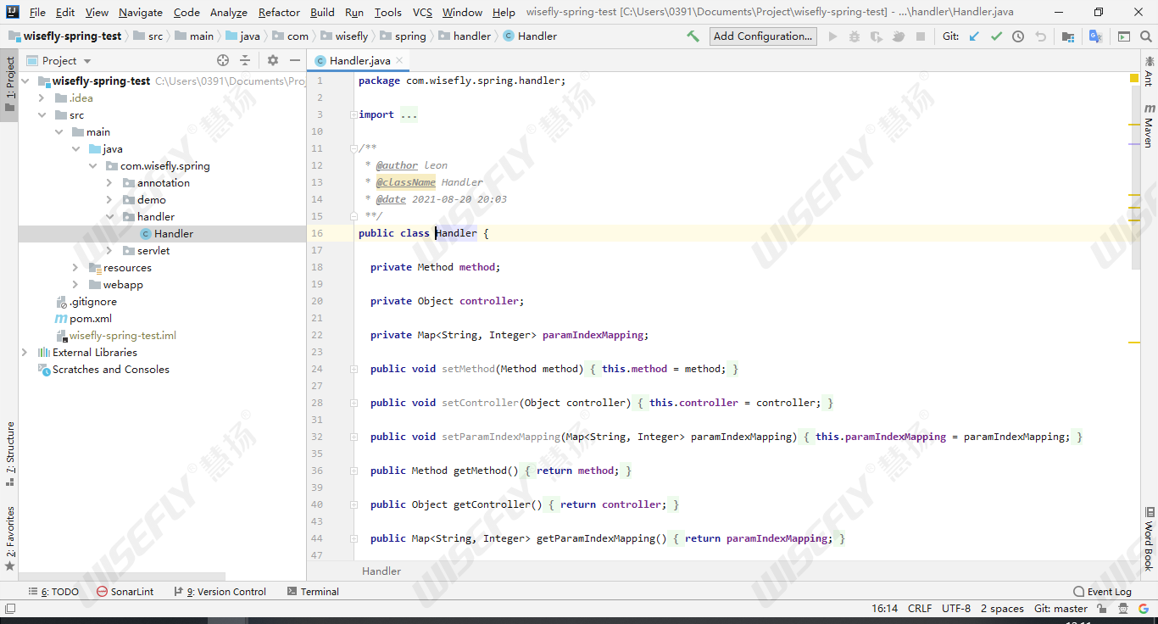Click the Search Everywhere magnifier icon

(1145, 36)
